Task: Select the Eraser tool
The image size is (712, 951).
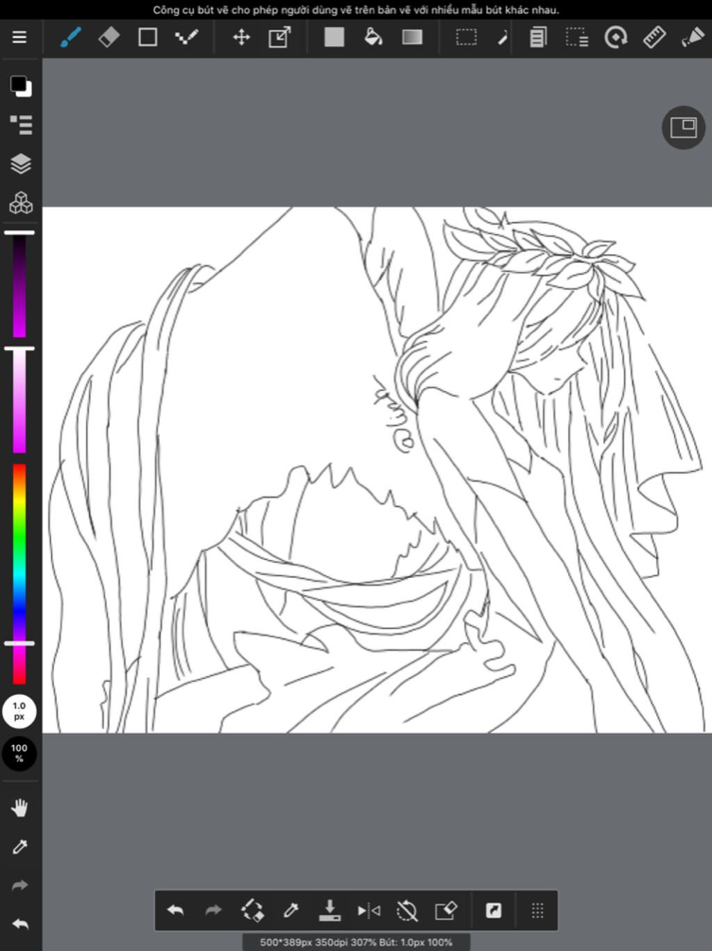Action: click(109, 37)
